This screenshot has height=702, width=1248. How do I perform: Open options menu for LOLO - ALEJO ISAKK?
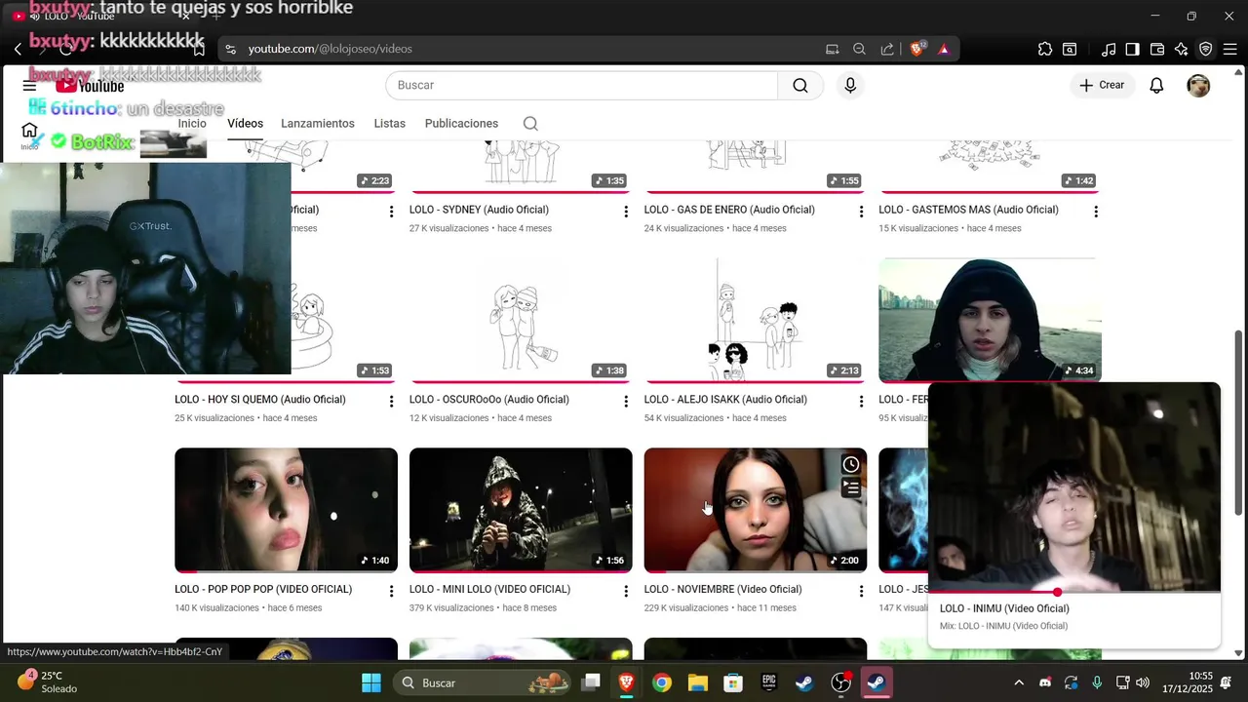(x=861, y=402)
